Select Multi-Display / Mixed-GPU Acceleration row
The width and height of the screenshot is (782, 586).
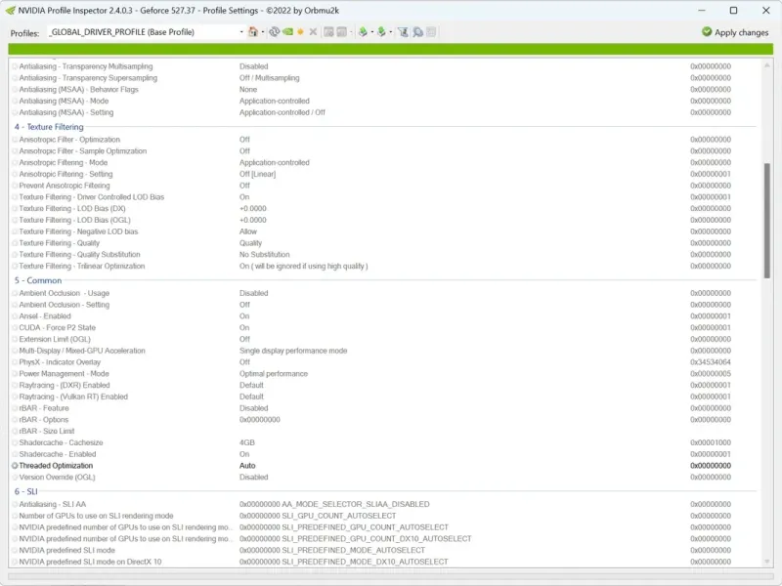(x=384, y=351)
